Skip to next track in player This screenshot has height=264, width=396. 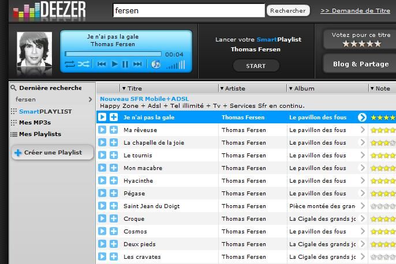(x=137, y=65)
